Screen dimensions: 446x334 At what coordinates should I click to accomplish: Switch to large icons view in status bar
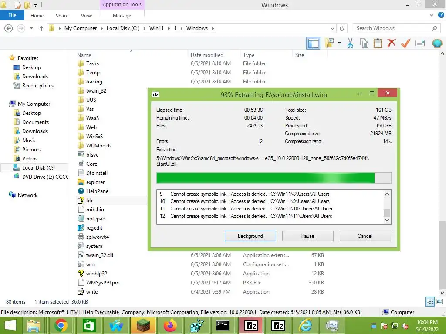(x=439, y=302)
